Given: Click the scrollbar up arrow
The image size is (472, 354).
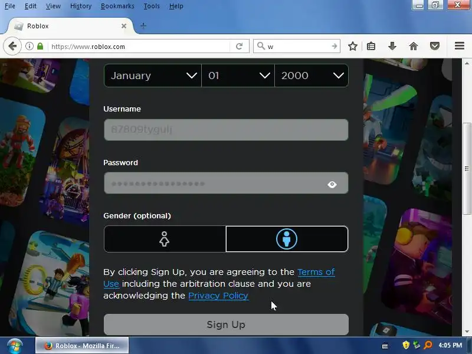Looking at the screenshot, I should [467, 63].
